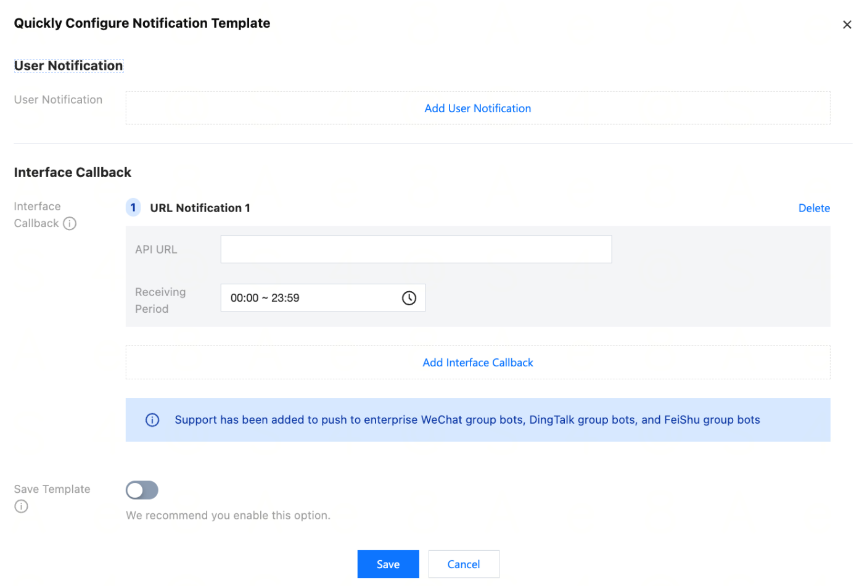Delete URL Notification 1
Viewport: 867px width, 586px height.
coord(813,208)
